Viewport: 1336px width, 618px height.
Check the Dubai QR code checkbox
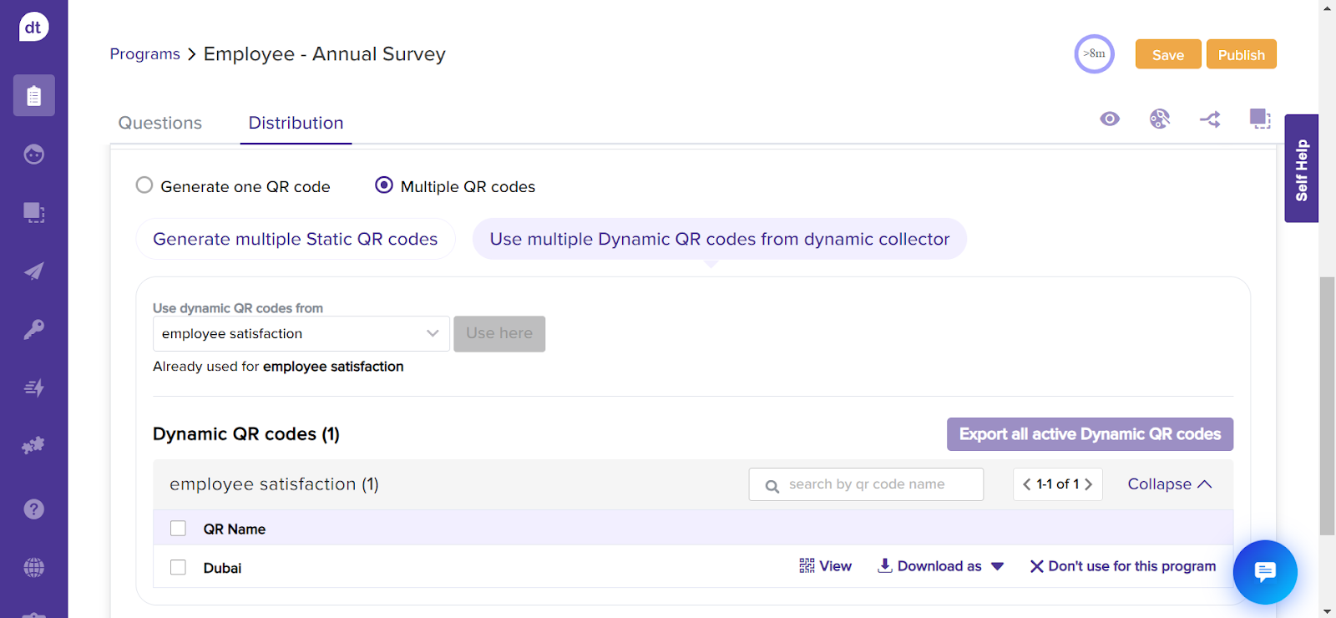pyautogui.click(x=178, y=568)
